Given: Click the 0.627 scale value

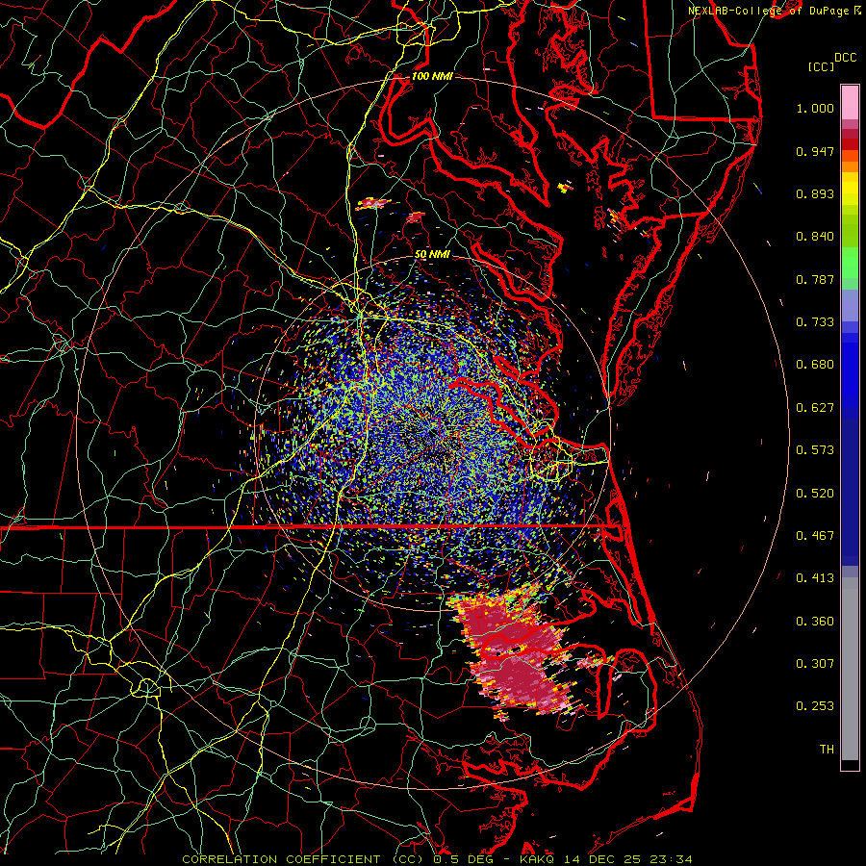Looking at the screenshot, I should 815,408.
